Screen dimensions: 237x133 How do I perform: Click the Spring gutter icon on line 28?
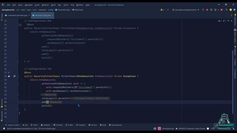(x=9, y=76)
